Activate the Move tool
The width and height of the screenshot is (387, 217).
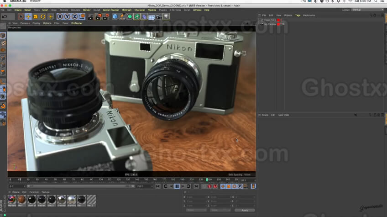[28, 16]
